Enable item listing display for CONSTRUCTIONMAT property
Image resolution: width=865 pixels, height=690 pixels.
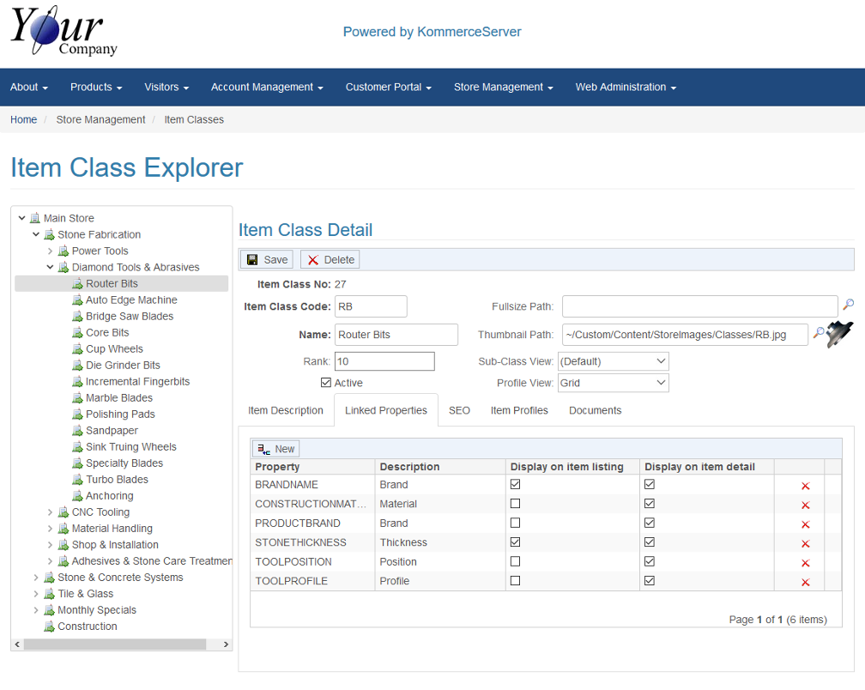[x=516, y=504]
